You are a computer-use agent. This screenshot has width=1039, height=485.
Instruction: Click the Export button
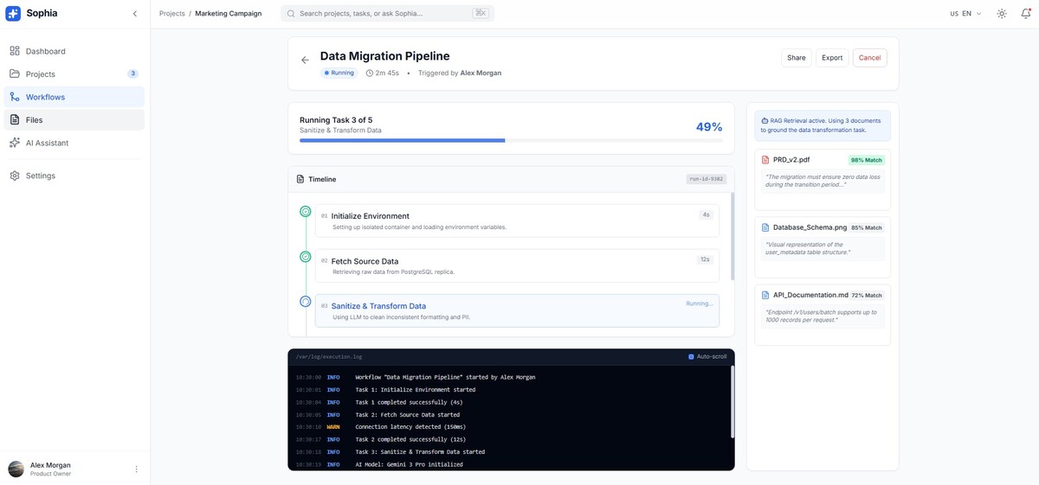click(831, 58)
